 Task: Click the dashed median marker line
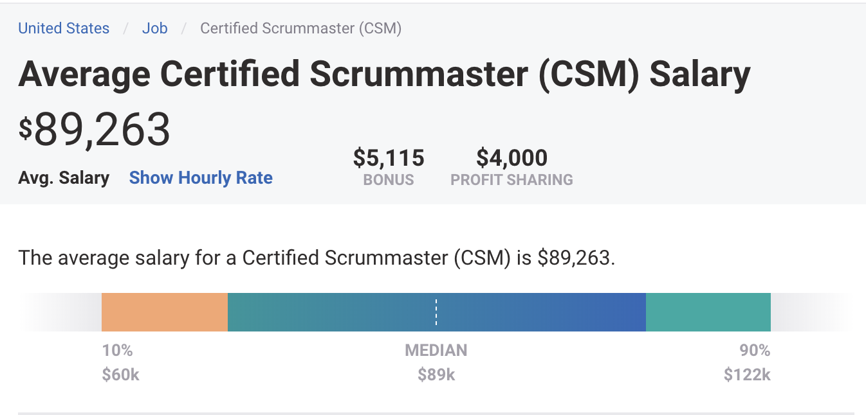[436, 312]
